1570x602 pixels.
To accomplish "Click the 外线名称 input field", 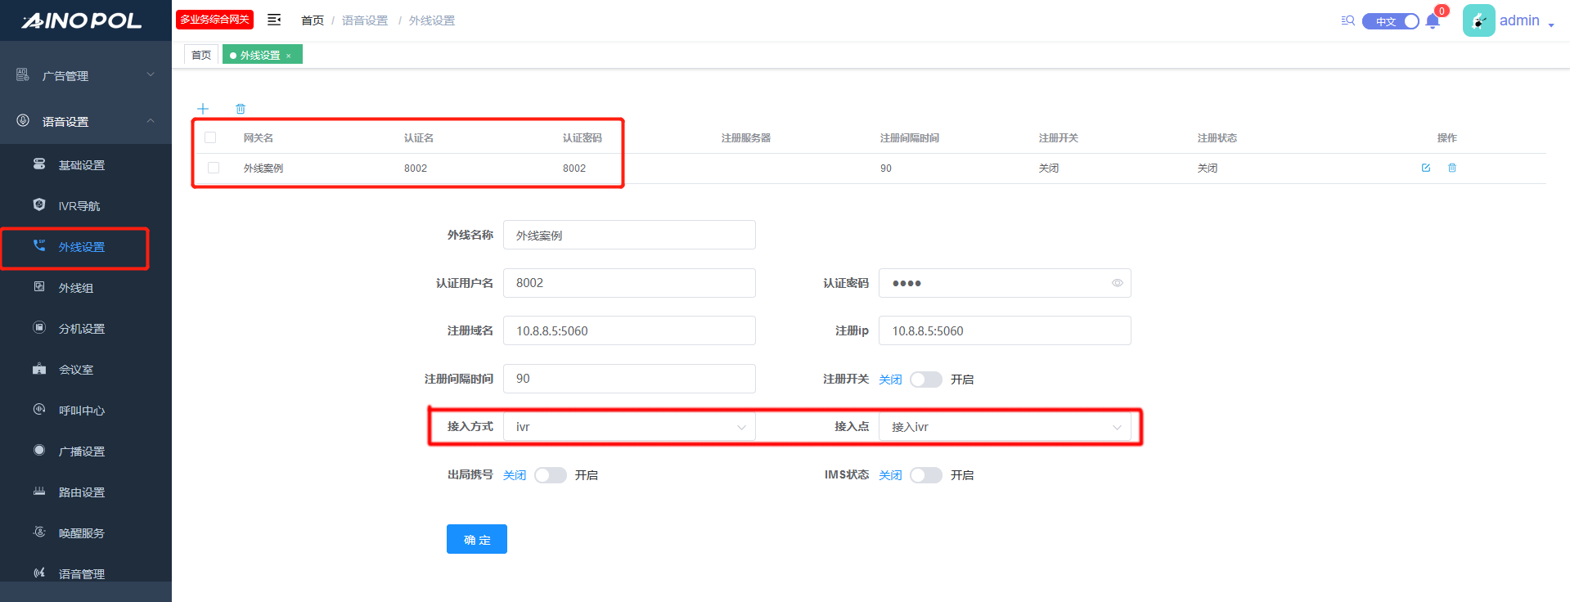I will click(x=628, y=236).
